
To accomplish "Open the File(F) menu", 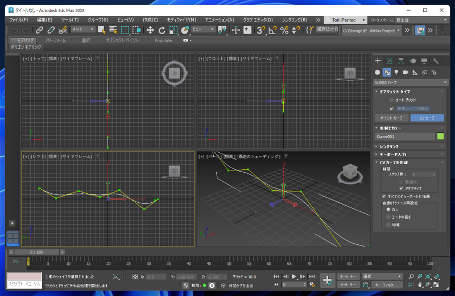I will click(x=19, y=20).
